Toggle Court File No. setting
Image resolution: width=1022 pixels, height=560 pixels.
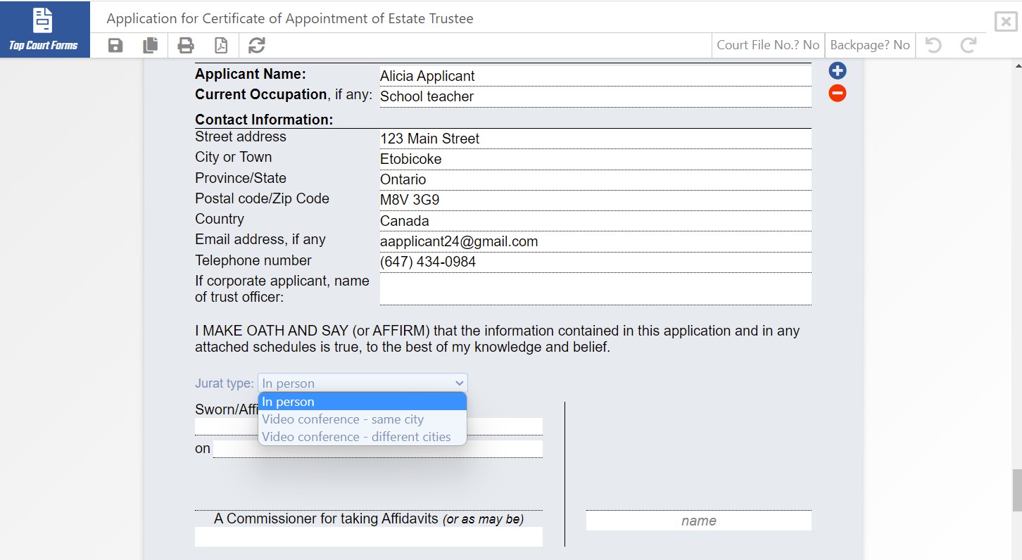pyautogui.click(x=768, y=45)
